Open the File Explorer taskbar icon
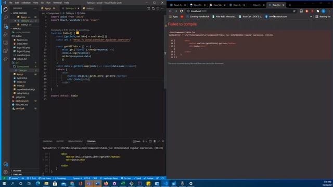Image resolution: width=333 pixels, height=187 pixels. coord(46,183)
